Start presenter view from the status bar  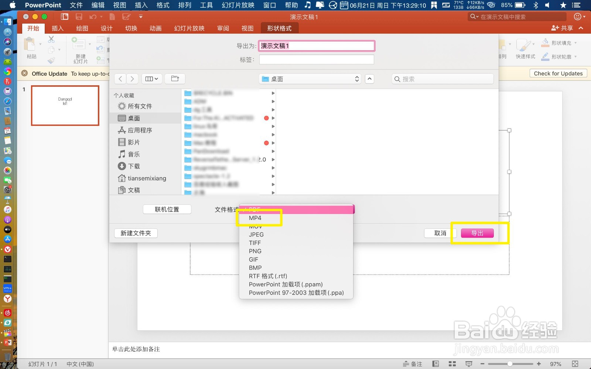[468, 363]
